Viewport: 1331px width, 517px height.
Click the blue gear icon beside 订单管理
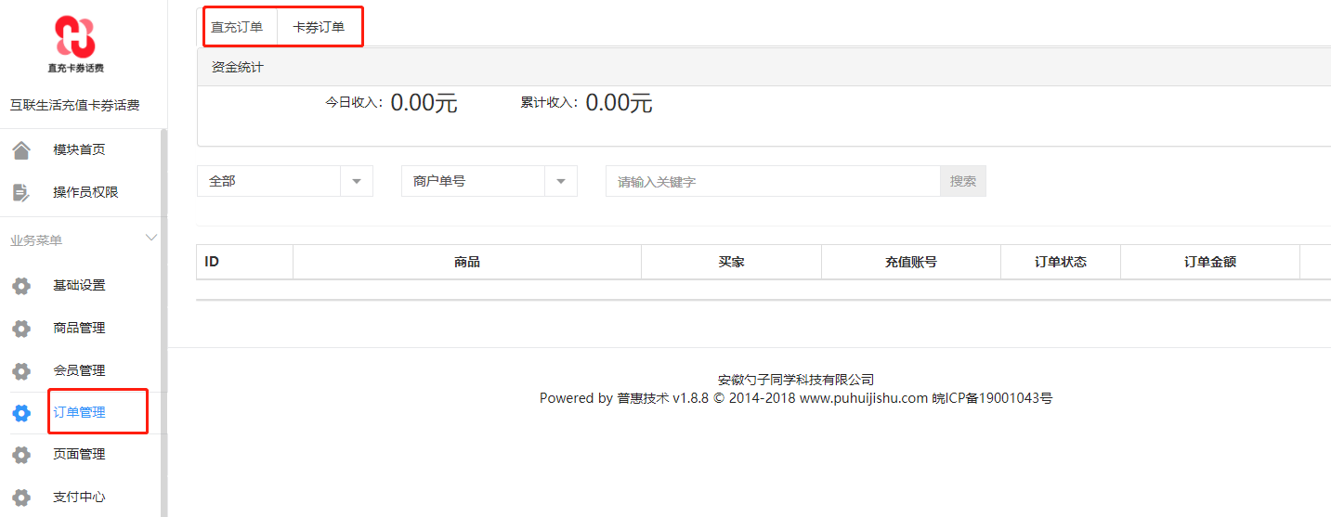coord(21,413)
